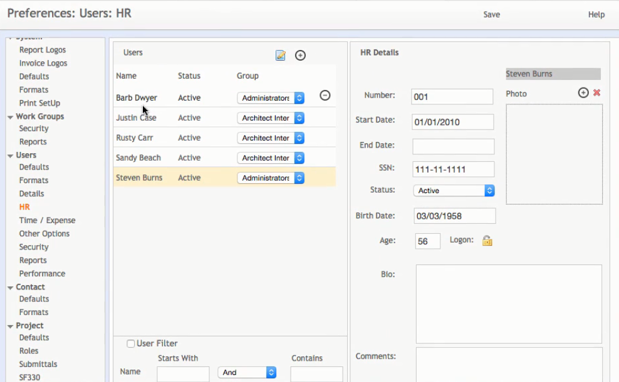The height and width of the screenshot is (382, 619).
Task: Click the SSN input field
Action: click(x=453, y=169)
